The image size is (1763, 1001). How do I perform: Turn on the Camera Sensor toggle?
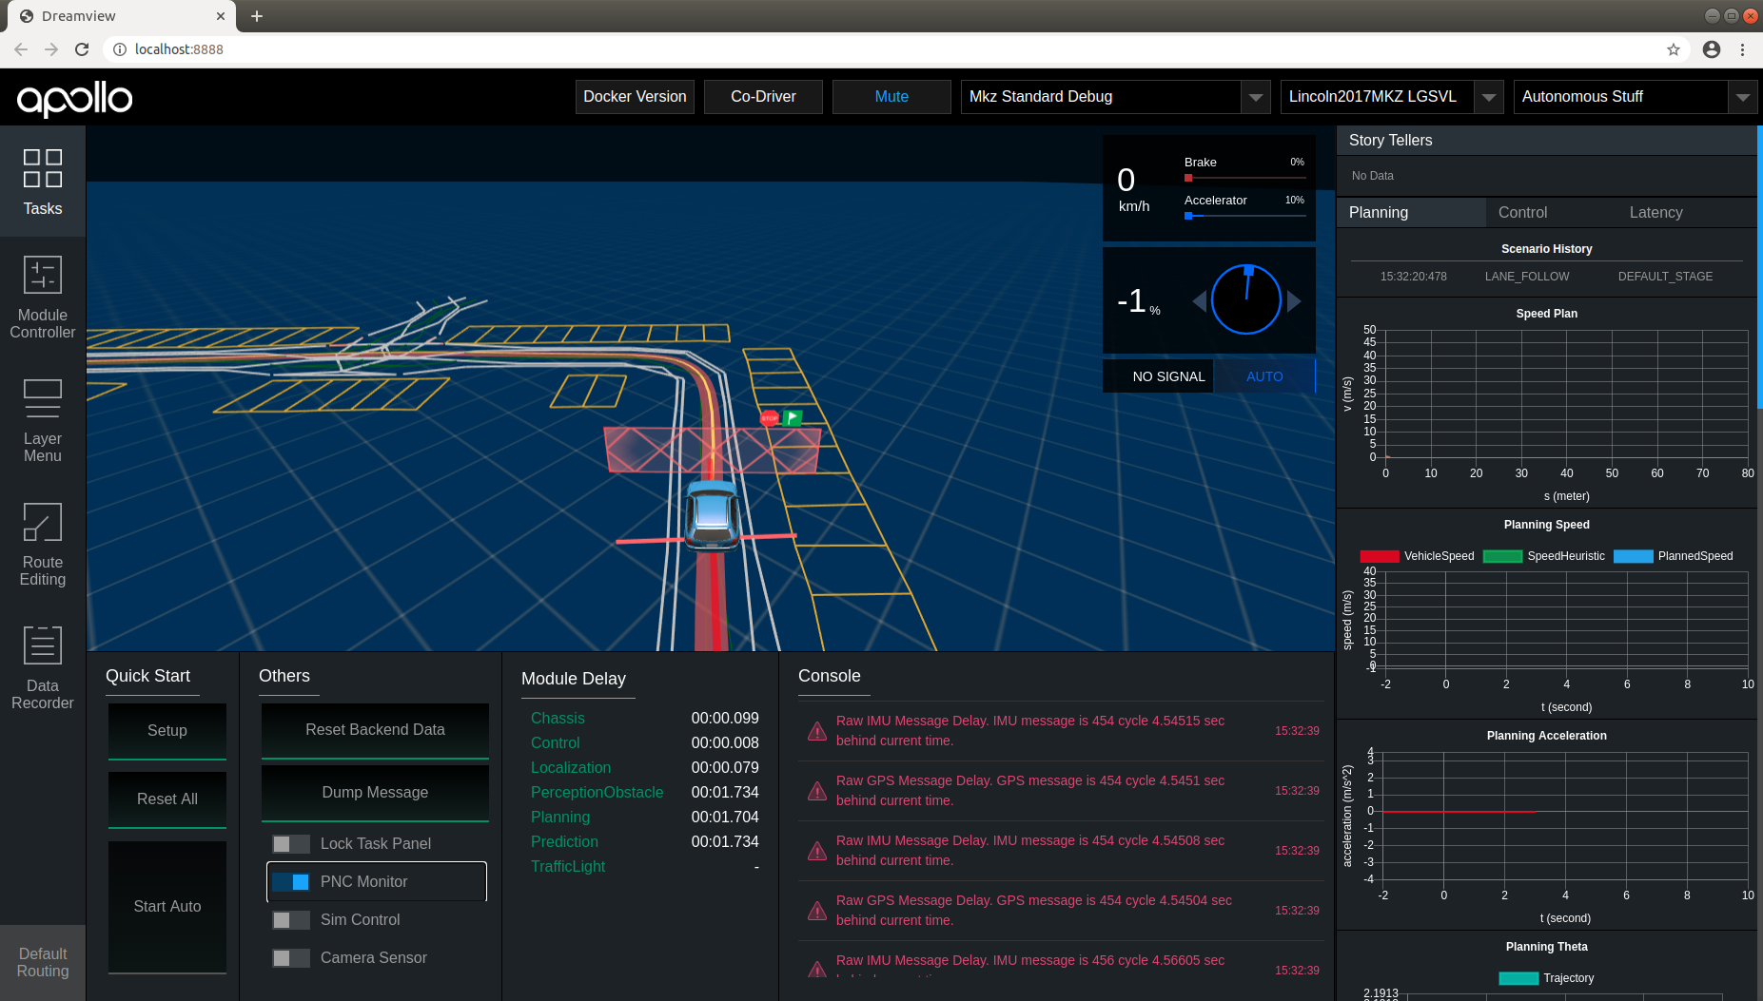coord(291,957)
